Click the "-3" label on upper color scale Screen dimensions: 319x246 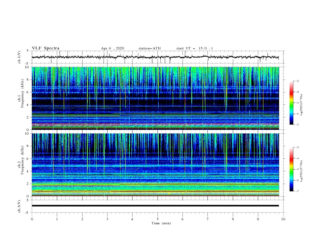coord(297,81)
